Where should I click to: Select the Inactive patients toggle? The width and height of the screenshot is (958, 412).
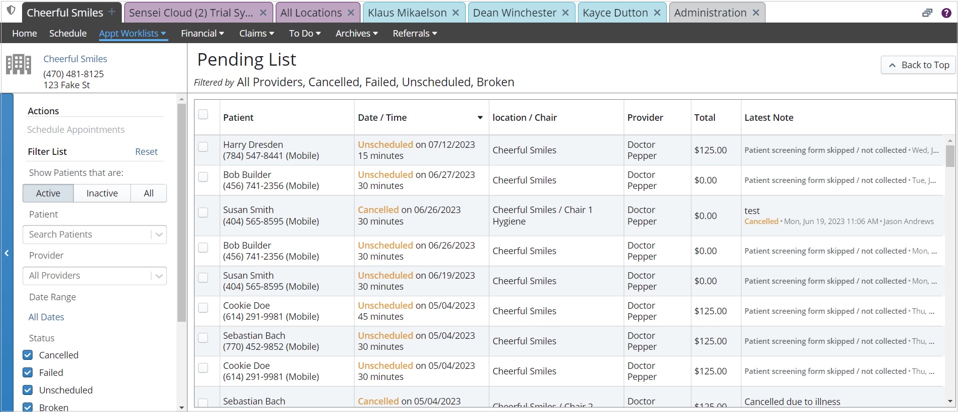click(102, 193)
